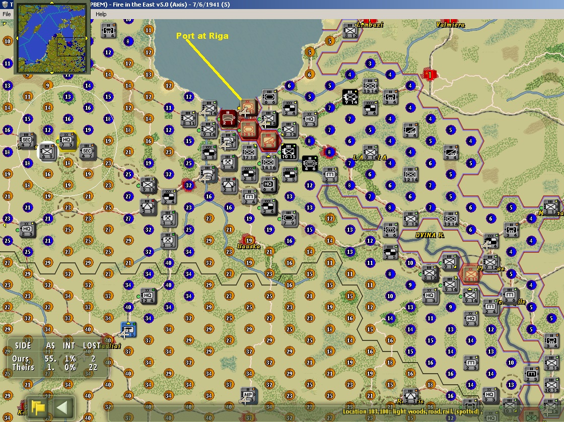Select the red Soviet infantry 14-15
The height and width of the screenshot is (422, 564).
tap(470, 274)
